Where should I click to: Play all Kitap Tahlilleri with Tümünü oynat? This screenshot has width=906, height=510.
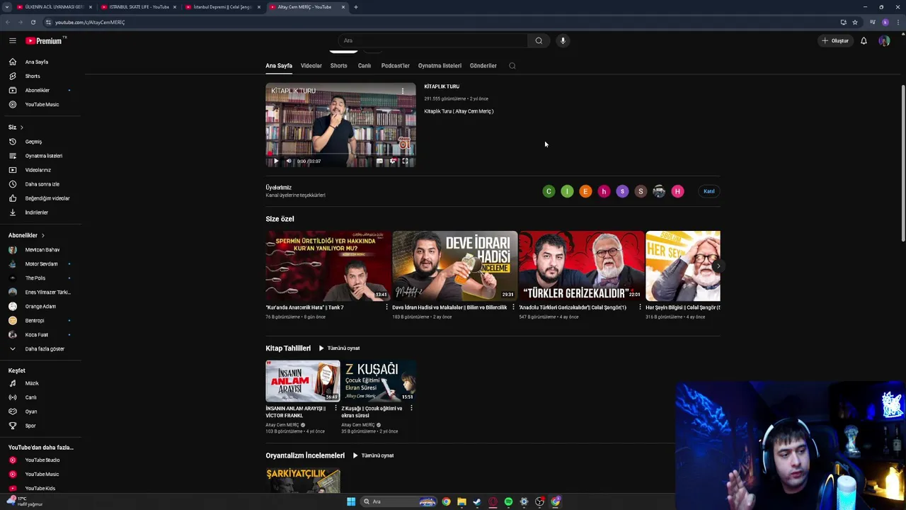tap(339, 348)
